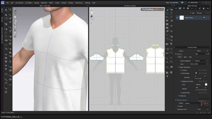Click the pencil icon next to Intensity value
212x119 pixels.
click(x=205, y=76)
